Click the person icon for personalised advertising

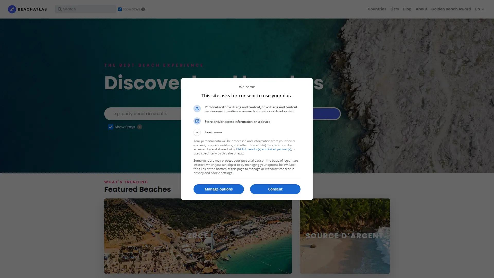[197, 109]
